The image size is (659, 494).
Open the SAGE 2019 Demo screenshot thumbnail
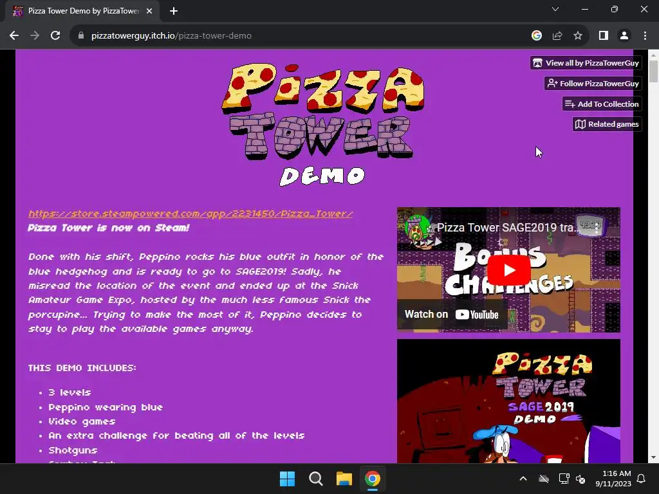[x=508, y=401]
